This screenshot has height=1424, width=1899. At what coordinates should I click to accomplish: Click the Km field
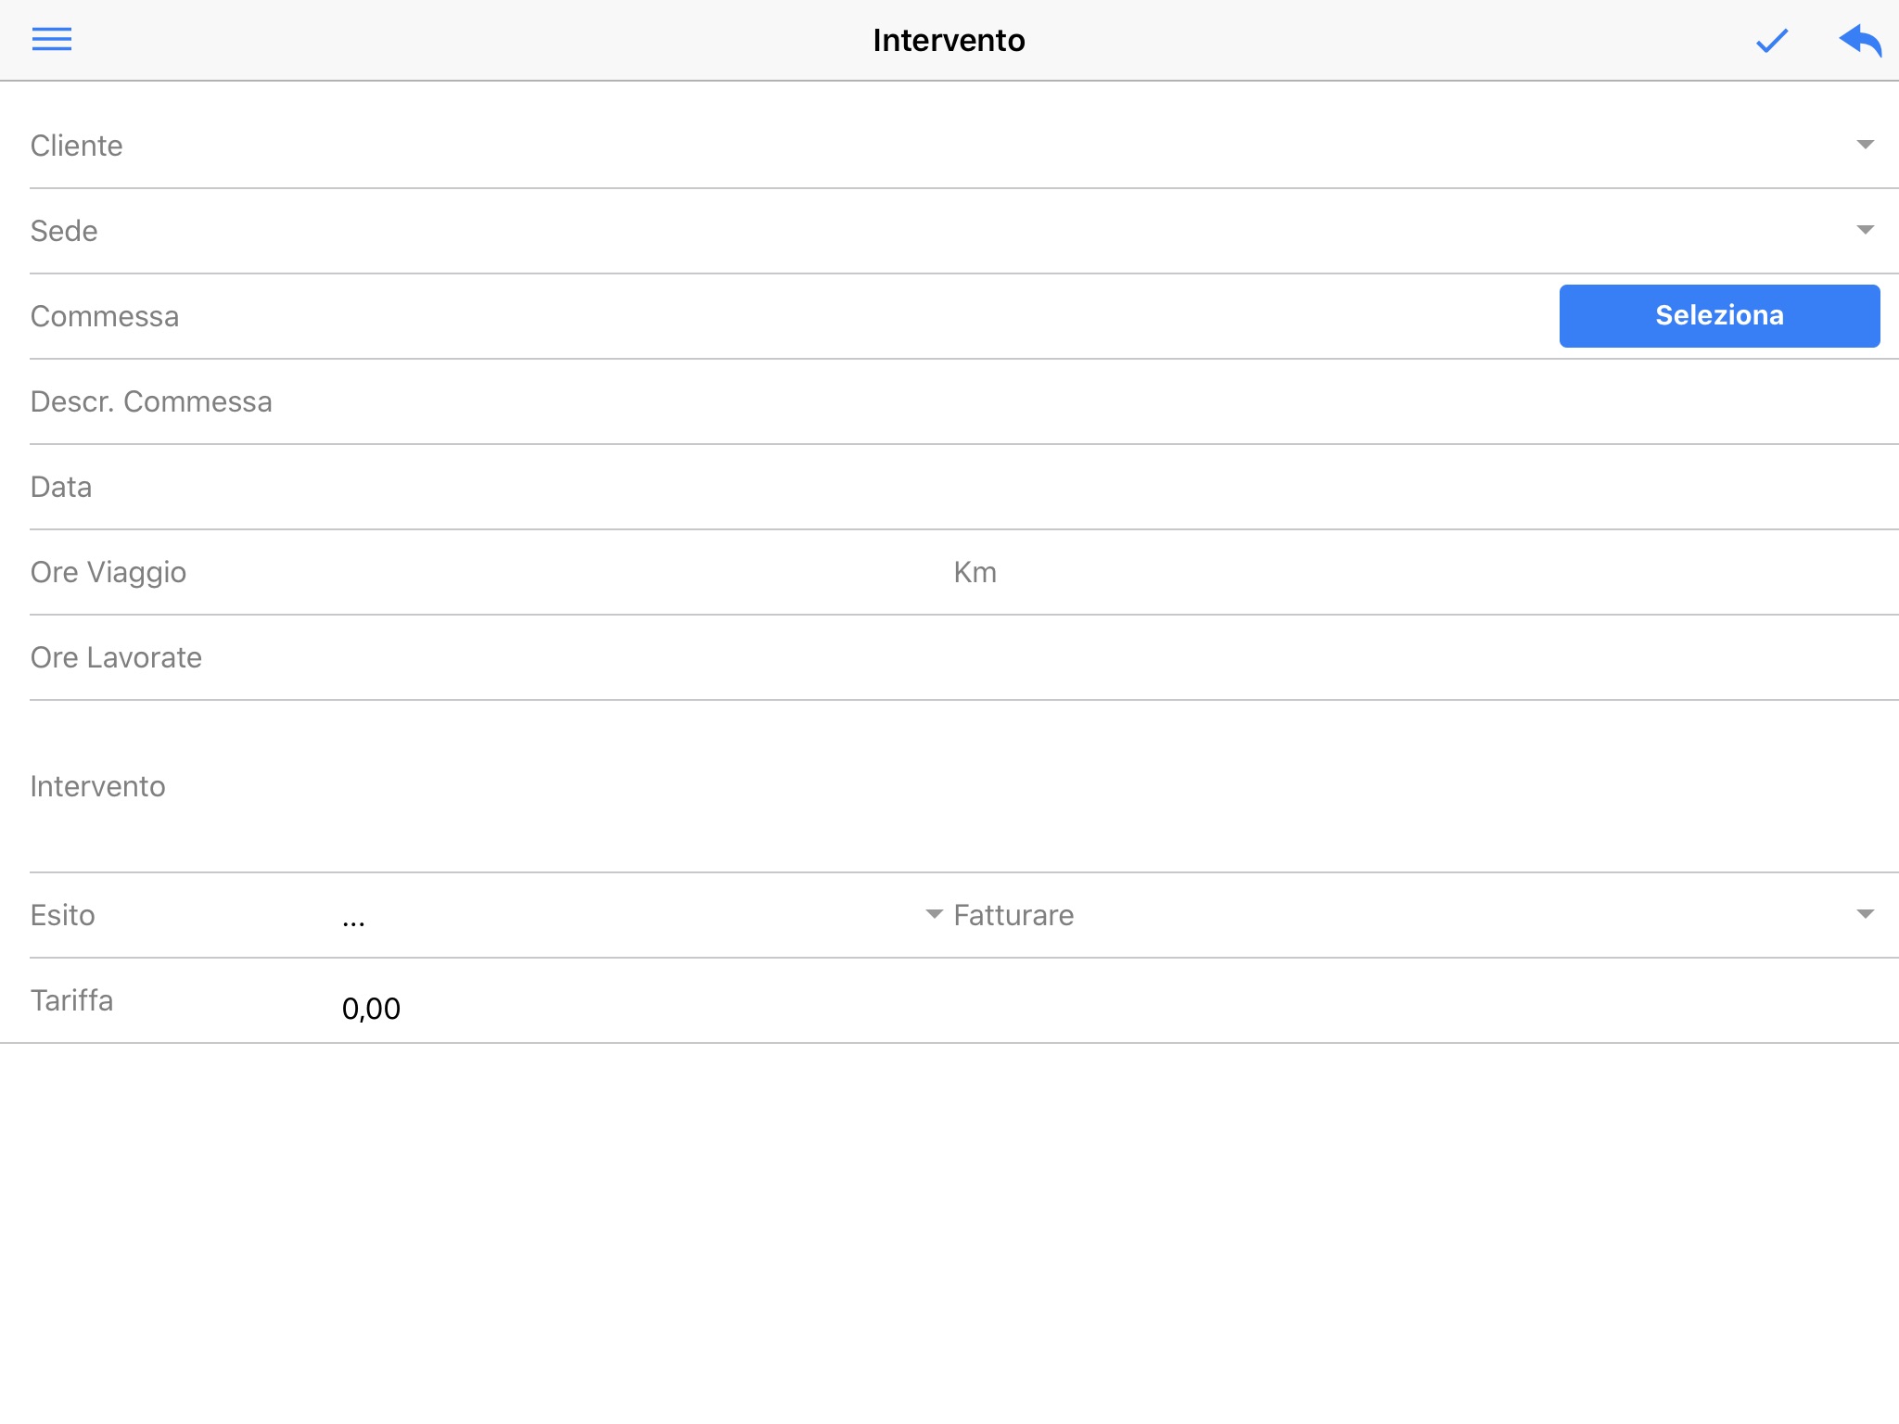pos(1426,572)
